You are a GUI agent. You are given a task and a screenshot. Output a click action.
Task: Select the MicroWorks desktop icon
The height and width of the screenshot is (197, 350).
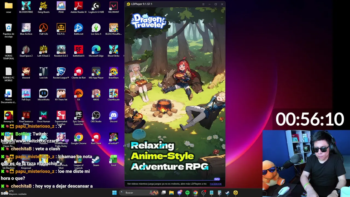[x=43, y=95]
